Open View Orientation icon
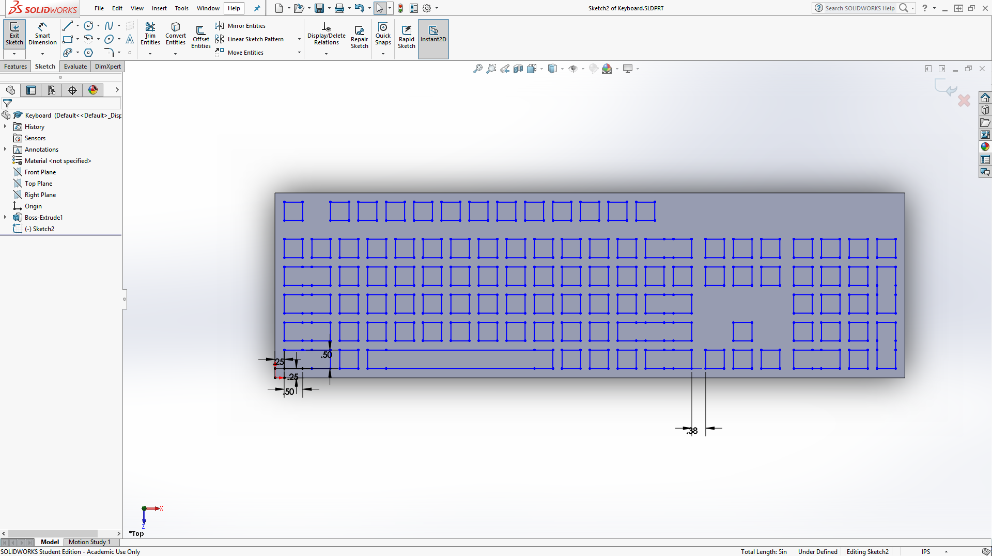 [x=532, y=69]
